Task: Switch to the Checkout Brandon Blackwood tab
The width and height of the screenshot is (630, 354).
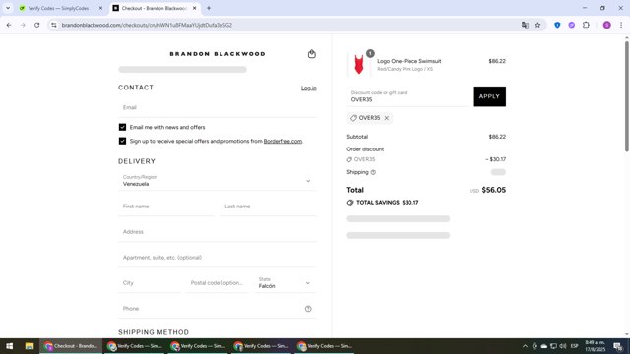Action: 154,8
